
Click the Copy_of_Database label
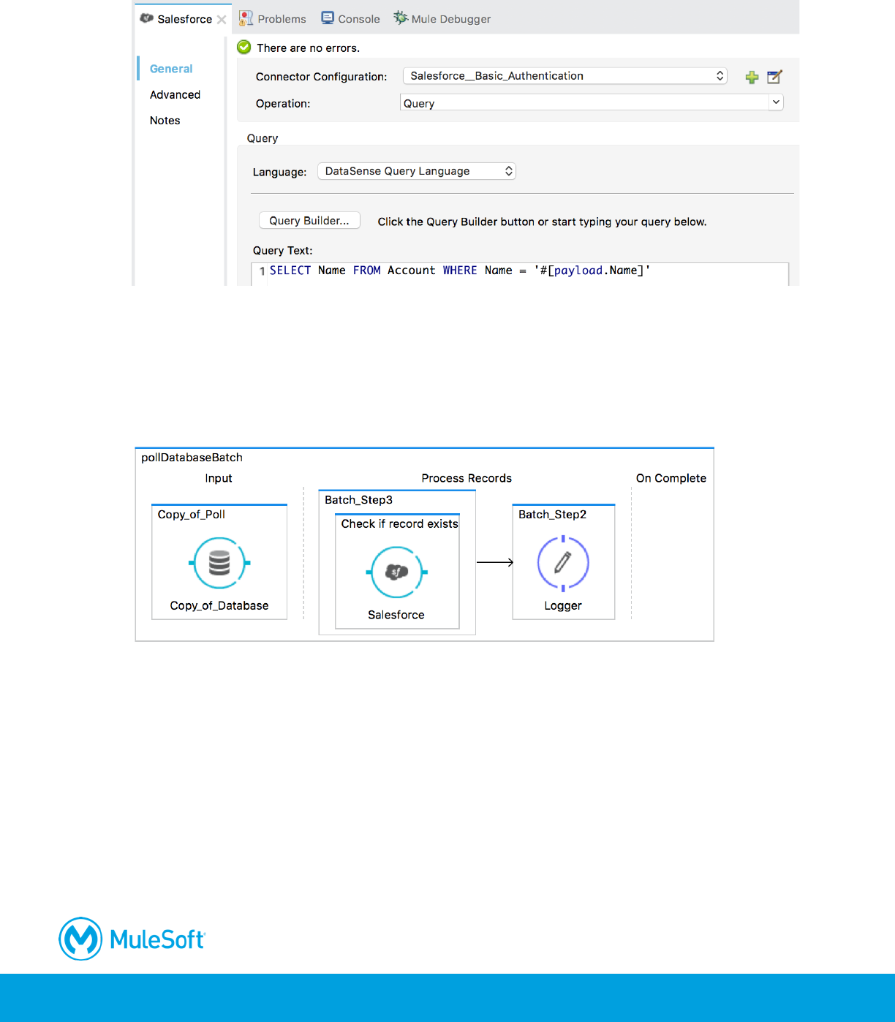219,606
